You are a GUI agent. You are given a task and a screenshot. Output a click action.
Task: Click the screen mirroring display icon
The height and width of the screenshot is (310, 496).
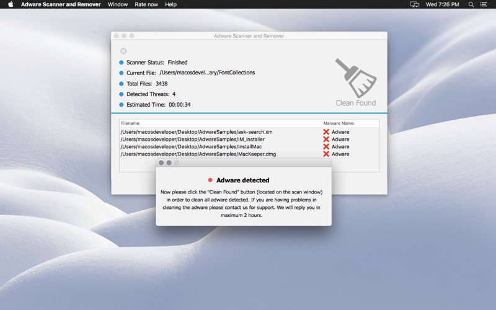(414, 4)
